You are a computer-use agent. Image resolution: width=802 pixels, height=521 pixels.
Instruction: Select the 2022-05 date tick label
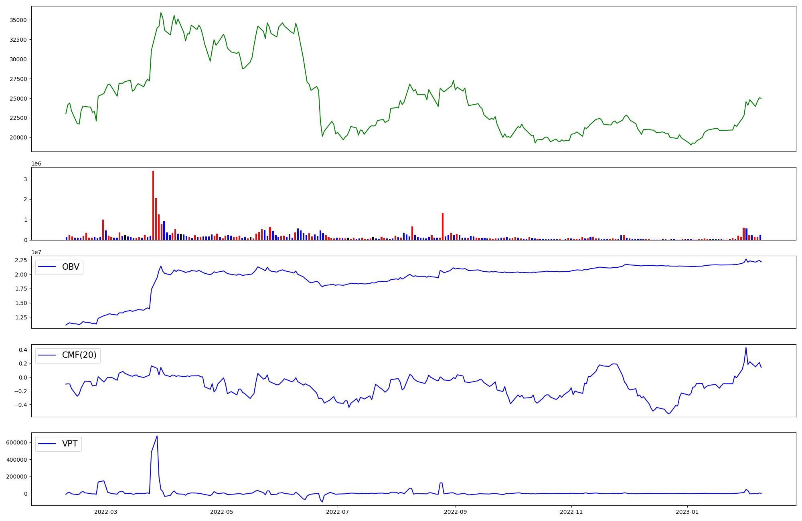click(x=221, y=512)
